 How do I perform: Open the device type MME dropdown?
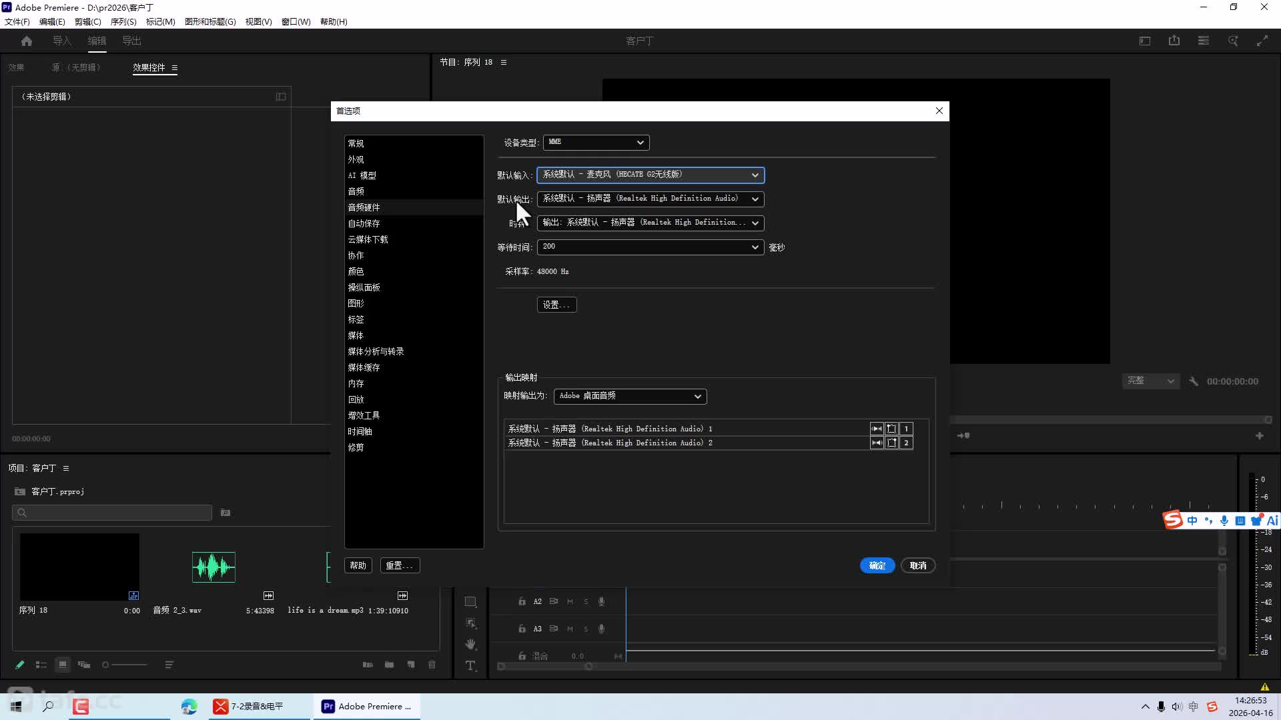point(596,142)
